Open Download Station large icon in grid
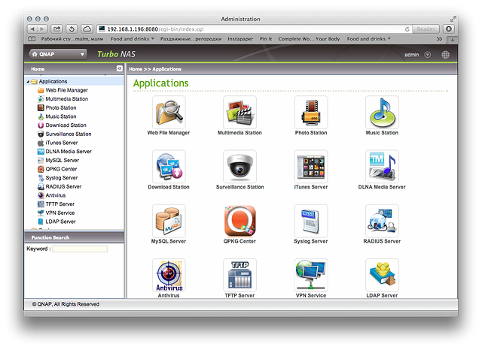This screenshot has width=482, height=350. [169, 167]
